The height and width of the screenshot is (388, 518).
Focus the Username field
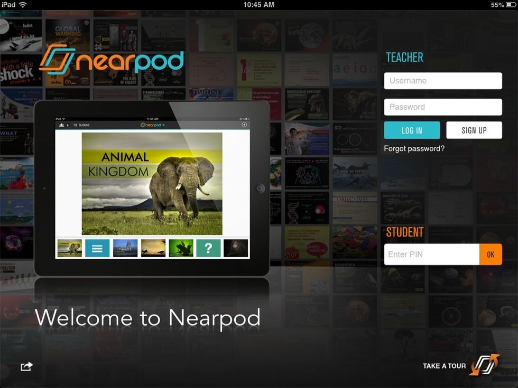point(442,81)
